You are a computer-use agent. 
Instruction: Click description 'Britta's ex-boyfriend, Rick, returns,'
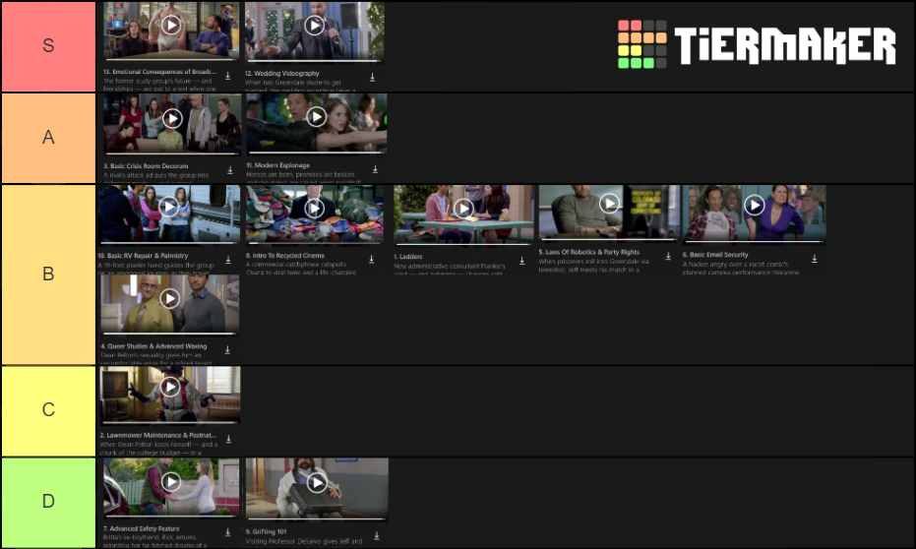(x=151, y=537)
